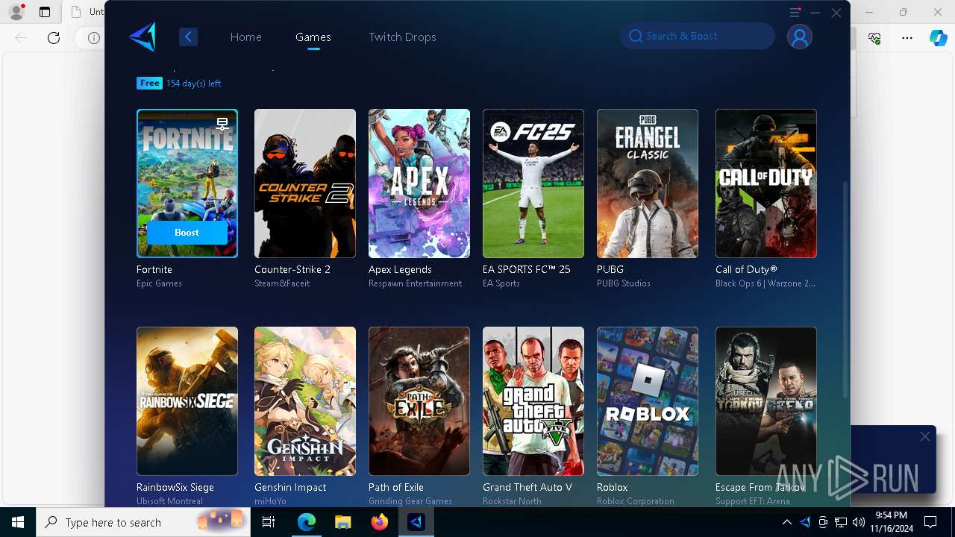This screenshot has width=955, height=537.
Task: Click the GearUP taskbar icon
Action: tap(416, 522)
